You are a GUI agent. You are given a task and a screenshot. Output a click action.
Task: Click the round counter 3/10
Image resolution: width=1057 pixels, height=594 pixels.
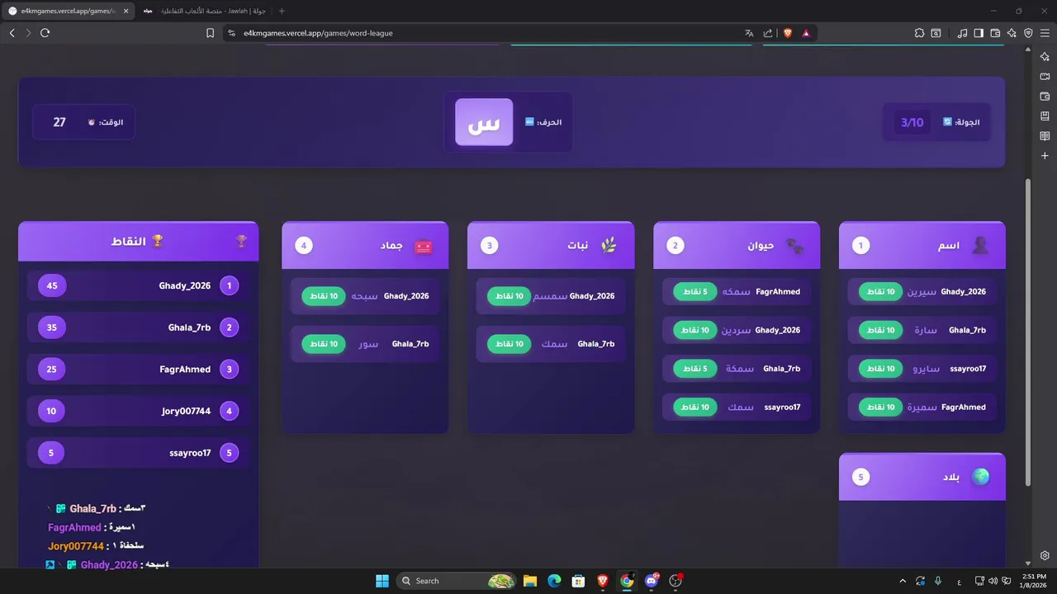912,122
